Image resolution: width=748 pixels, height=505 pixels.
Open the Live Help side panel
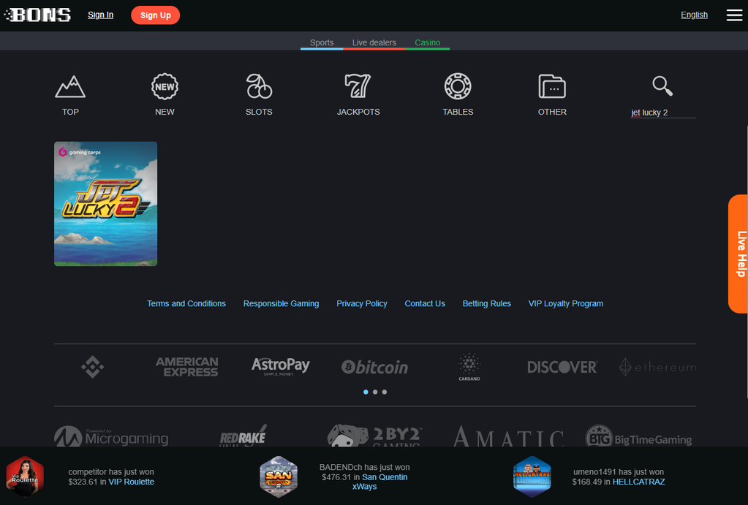[x=738, y=254]
